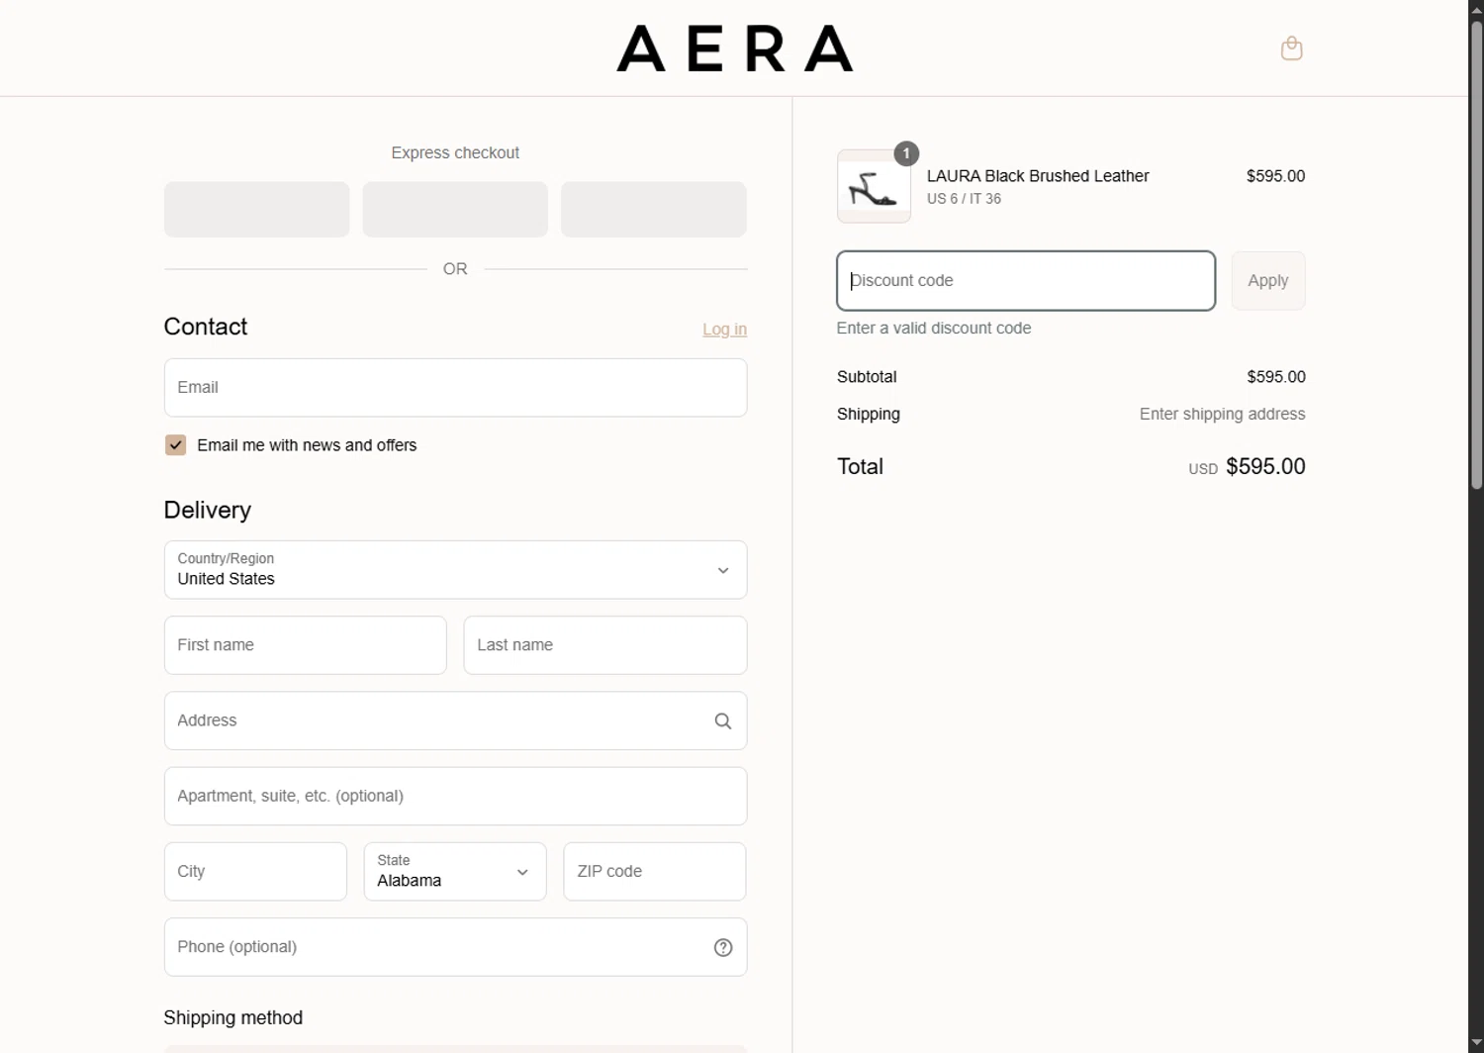
Task: Click the middle express checkout button
Action: click(455, 209)
